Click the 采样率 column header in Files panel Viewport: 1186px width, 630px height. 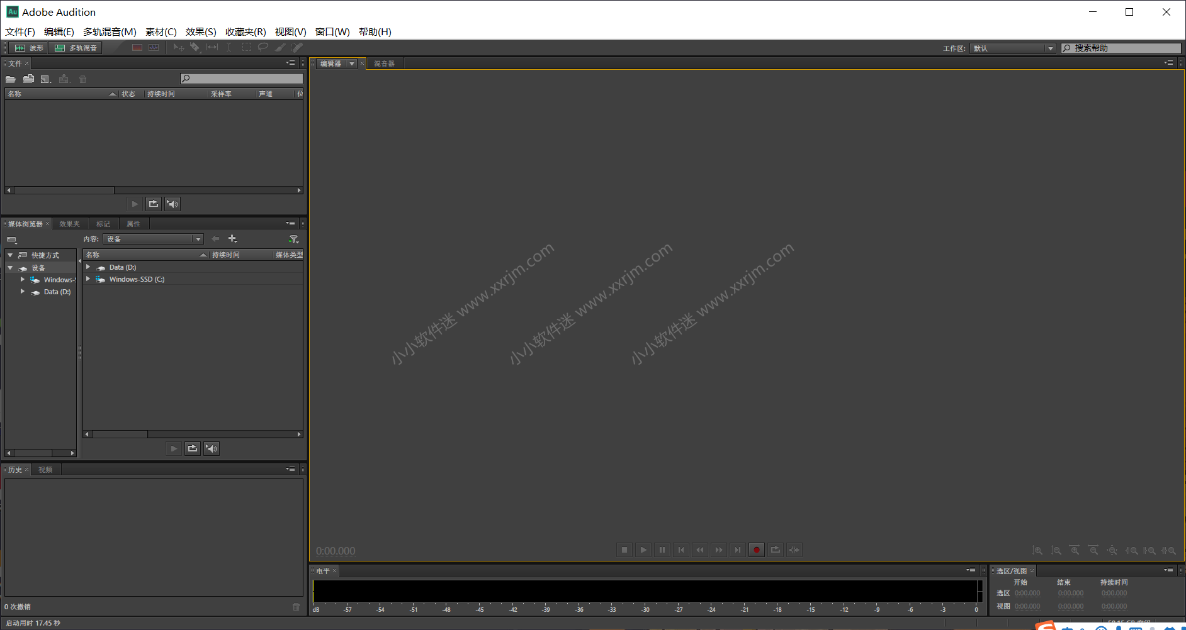coord(232,94)
